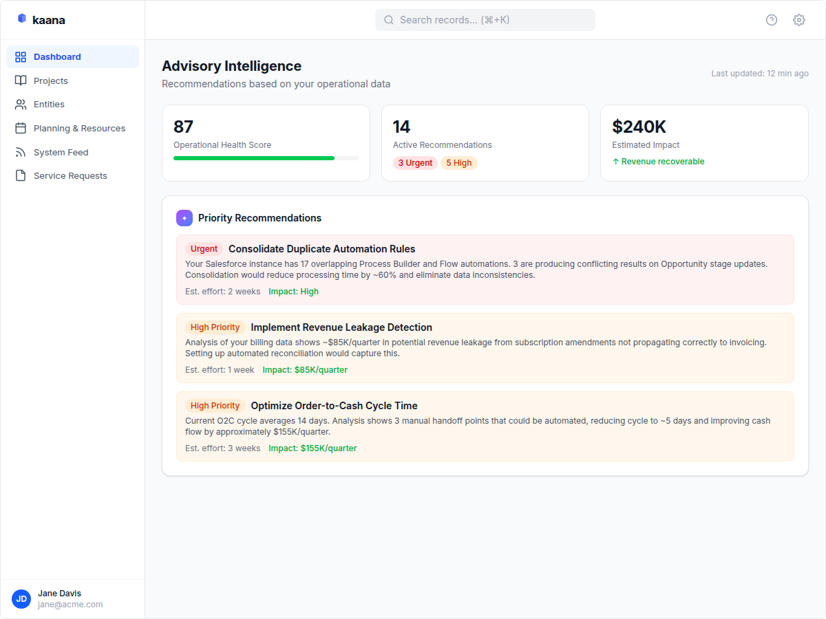Navigate to Projects in the sidebar

pyautogui.click(x=50, y=80)
